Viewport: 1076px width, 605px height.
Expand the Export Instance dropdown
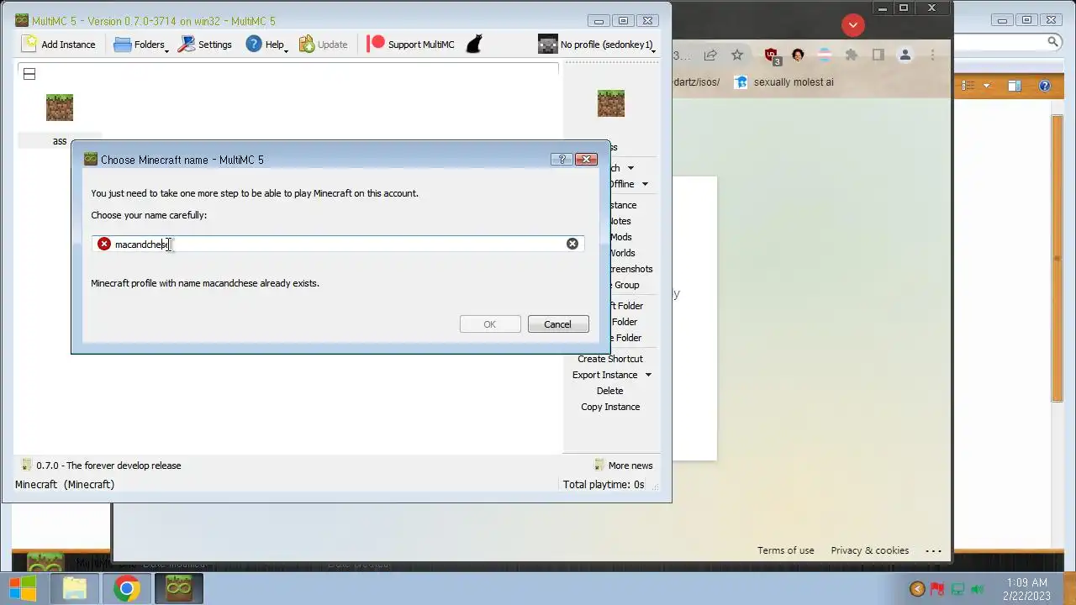(647, 375)
